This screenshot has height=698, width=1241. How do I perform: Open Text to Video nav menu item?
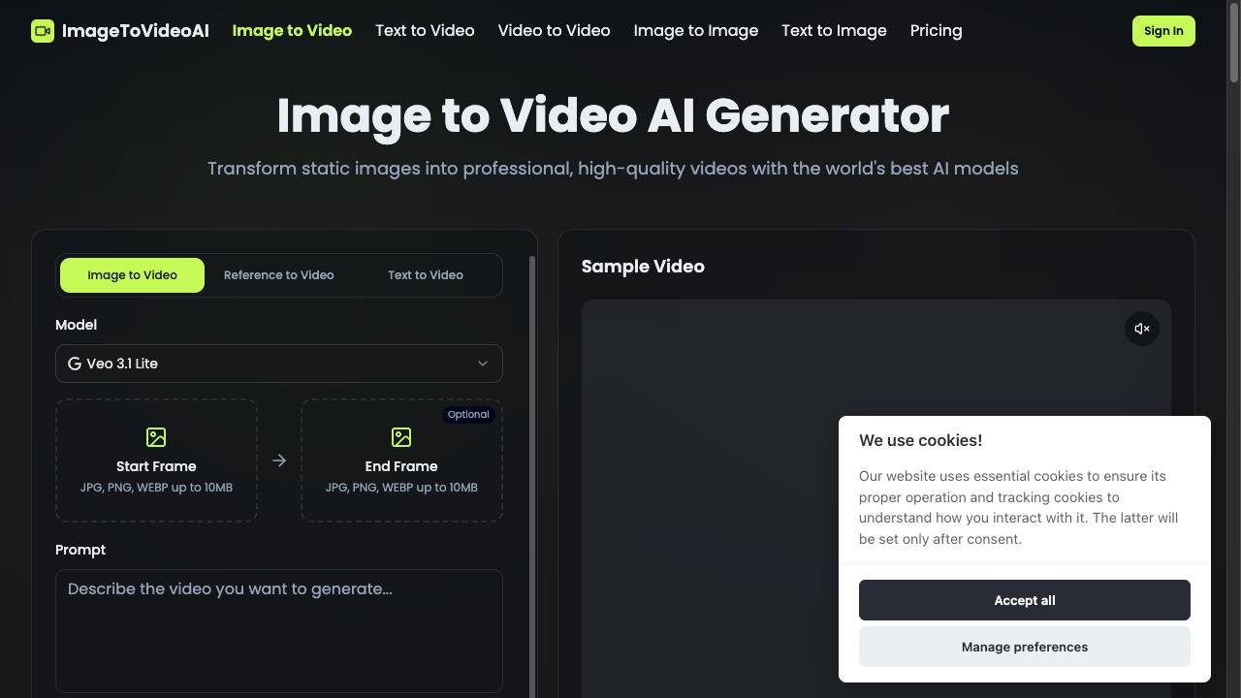click(425, 31)
